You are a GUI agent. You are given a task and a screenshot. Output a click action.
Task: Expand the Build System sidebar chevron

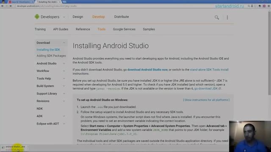(x=64, y=86)
